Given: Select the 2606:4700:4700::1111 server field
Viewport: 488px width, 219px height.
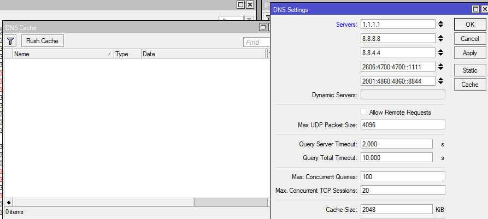Looking at the screenshot, I should click(398, 67).
